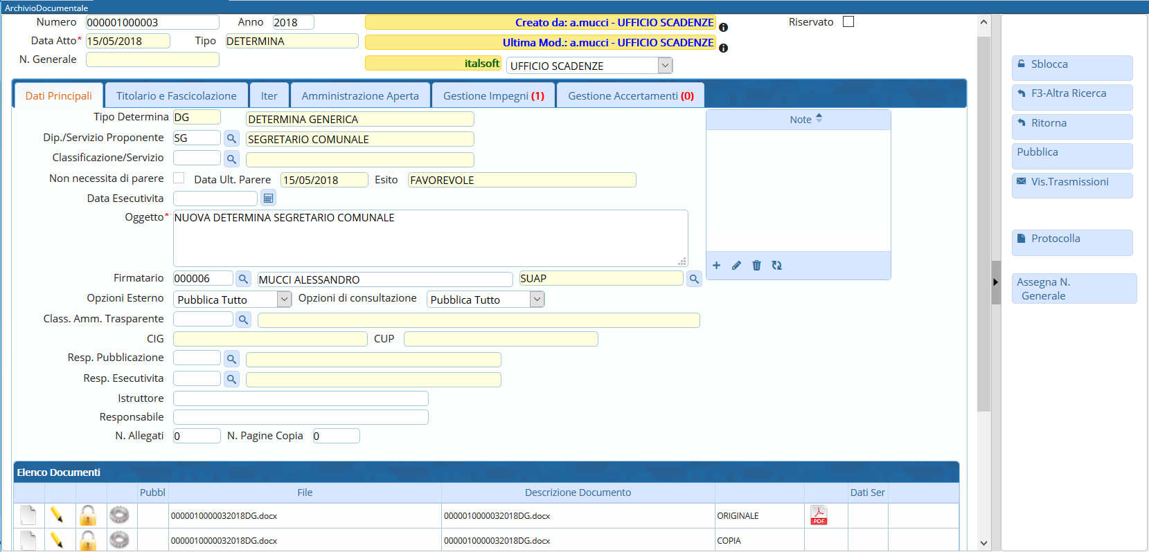The width and height of the screenshot is (1149, 552).
Task: Open the Data Esecutivita calendar picker
Action: coord(268,199)
